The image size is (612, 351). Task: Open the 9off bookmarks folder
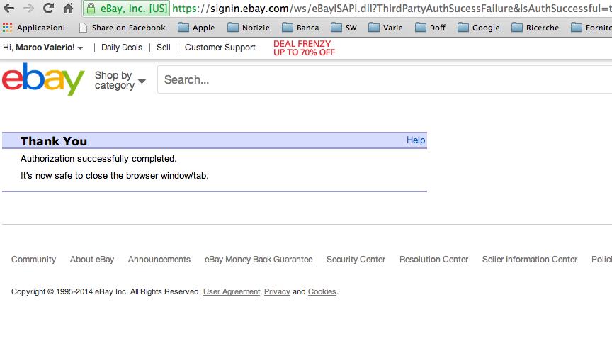430,28
